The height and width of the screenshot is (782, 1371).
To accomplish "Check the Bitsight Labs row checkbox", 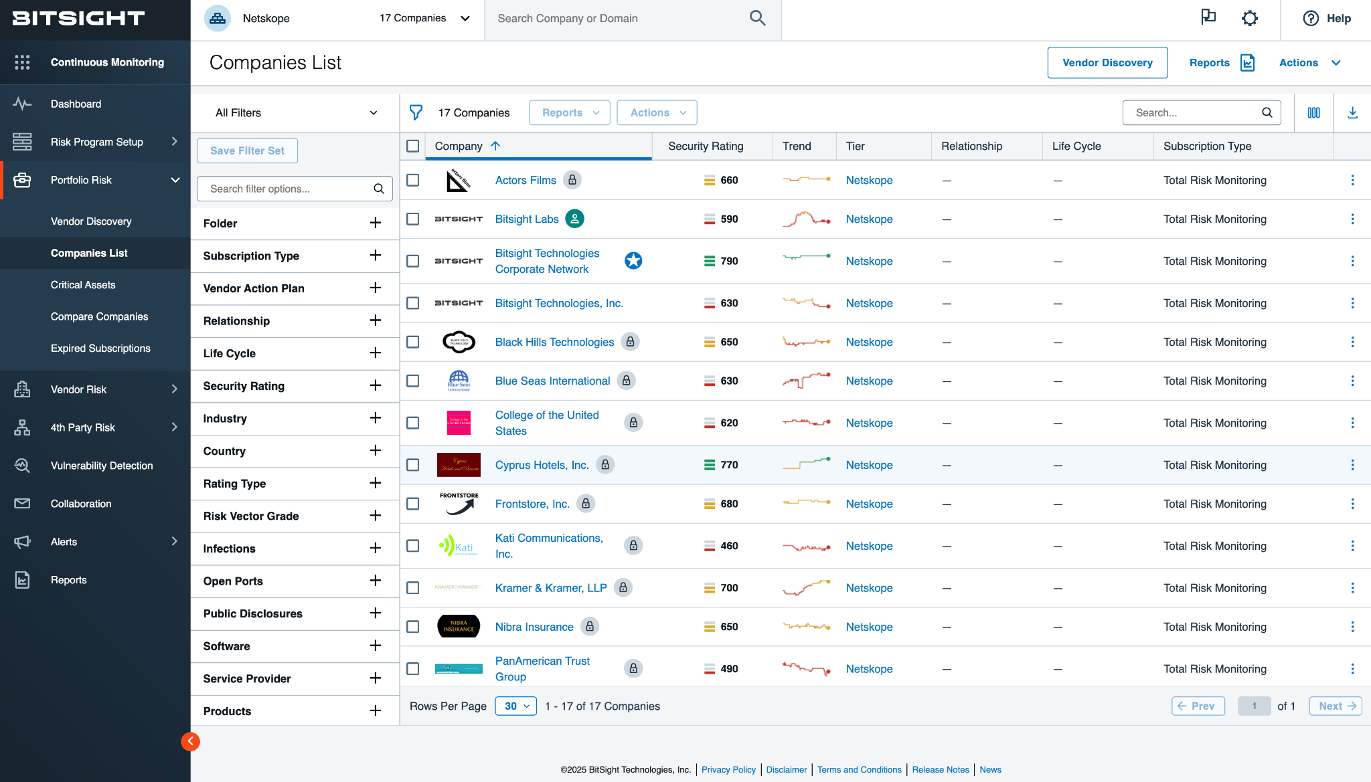I will [413, 219].
